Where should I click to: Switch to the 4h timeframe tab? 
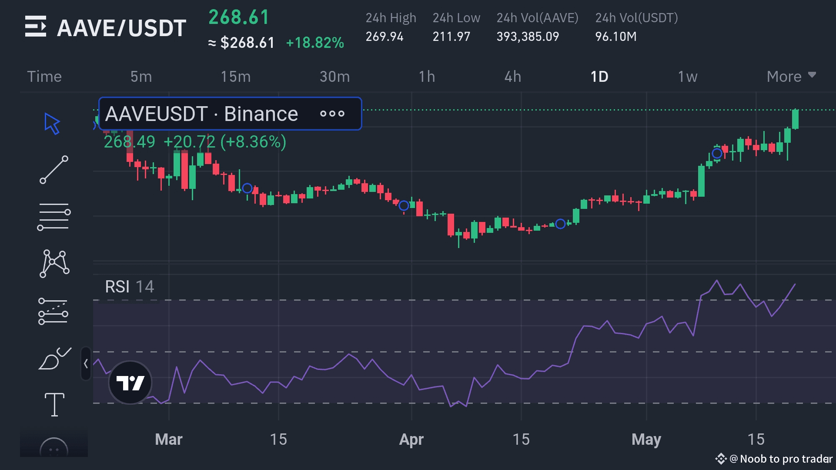pyautogui.click(x=512, y=77)
